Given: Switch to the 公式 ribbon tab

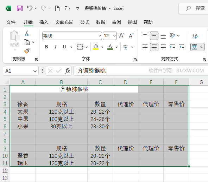Looking at the screenshot, I should [x=84, y=22].
